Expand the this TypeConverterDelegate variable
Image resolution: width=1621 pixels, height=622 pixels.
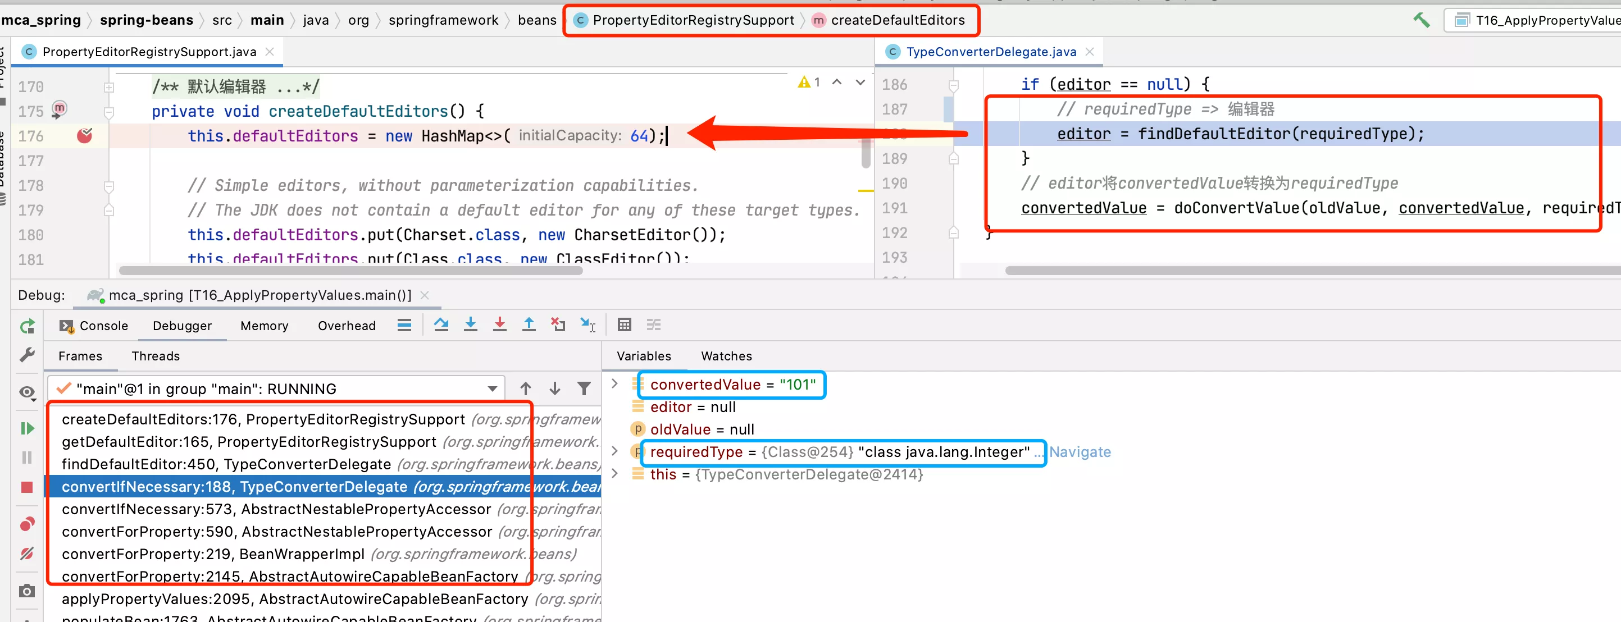point(615,474)
